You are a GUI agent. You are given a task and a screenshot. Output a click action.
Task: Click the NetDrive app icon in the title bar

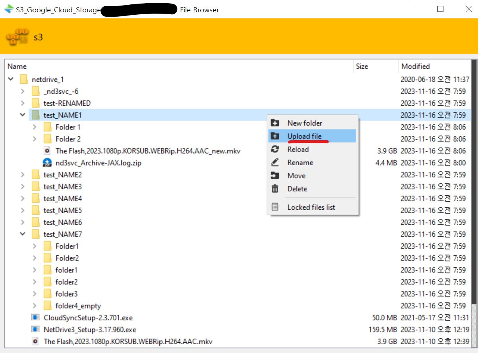coord(9,9)
